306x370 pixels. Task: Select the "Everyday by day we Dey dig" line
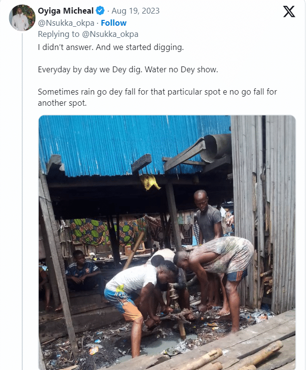[x=128, y=70]
